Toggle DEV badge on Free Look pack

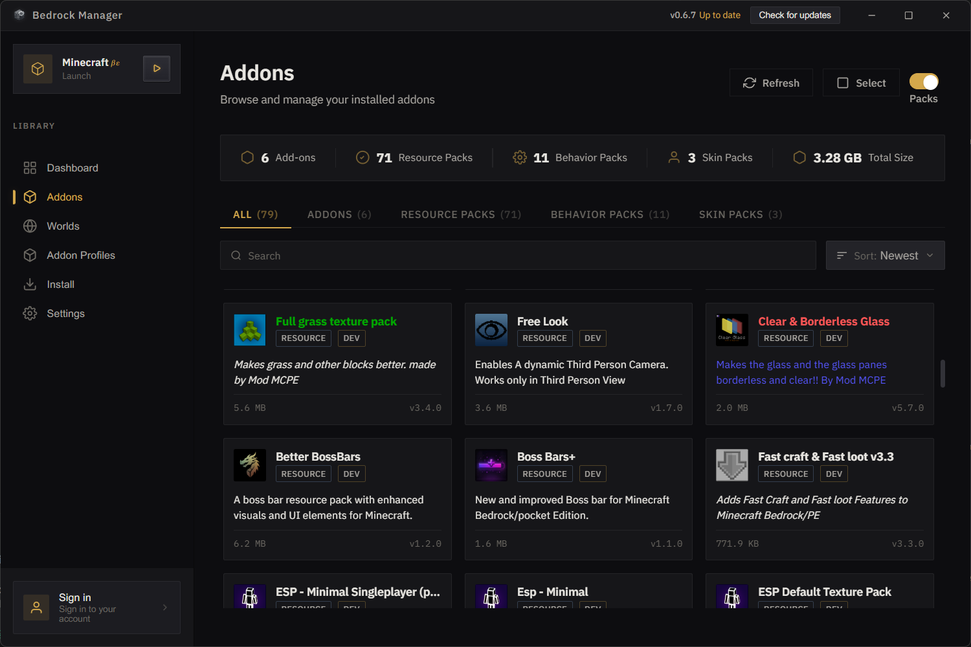click(592, 338)
